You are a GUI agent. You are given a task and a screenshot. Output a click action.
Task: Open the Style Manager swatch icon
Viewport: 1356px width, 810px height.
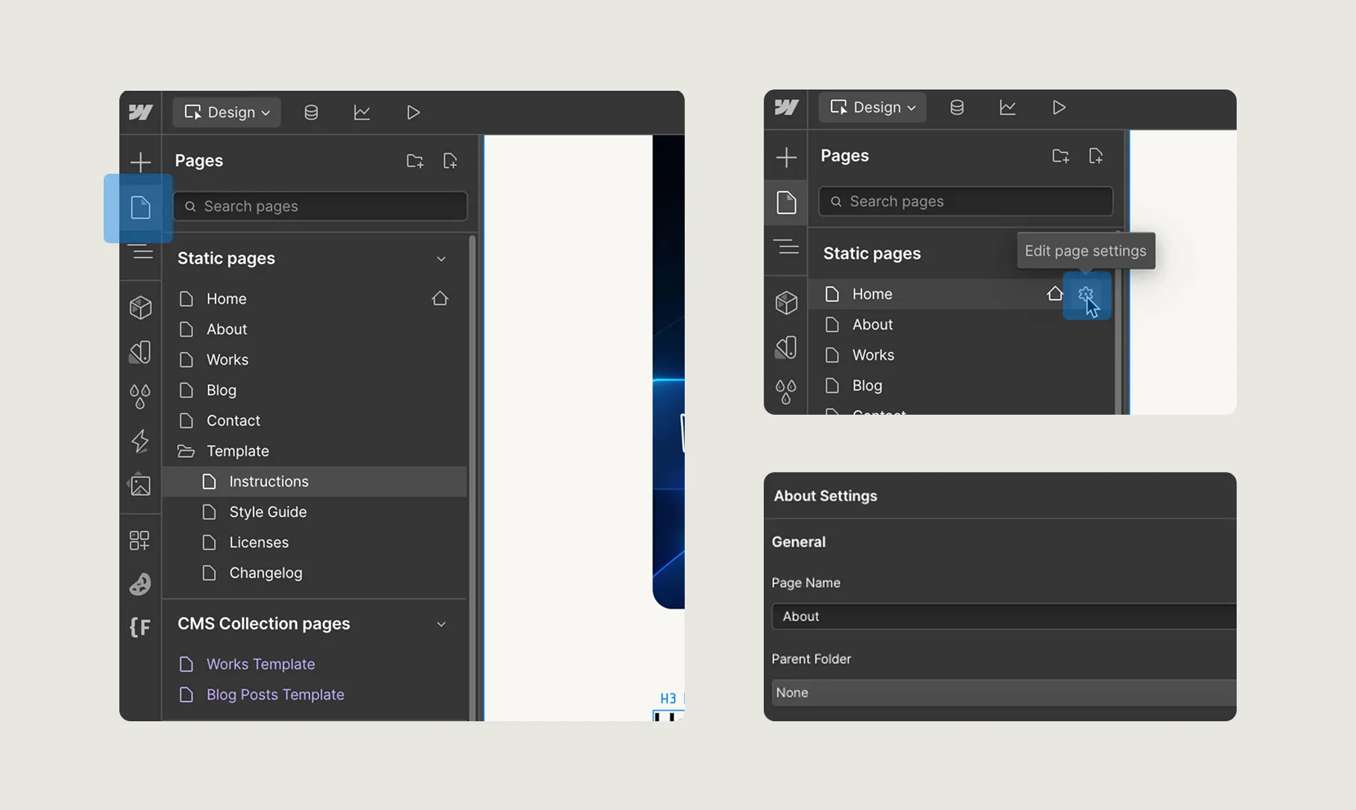pos(140,352)
